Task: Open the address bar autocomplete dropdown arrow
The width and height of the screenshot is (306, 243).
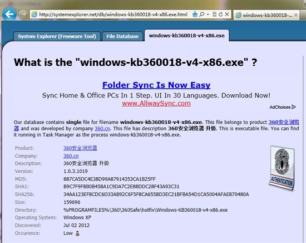Action: pos(208,14)
